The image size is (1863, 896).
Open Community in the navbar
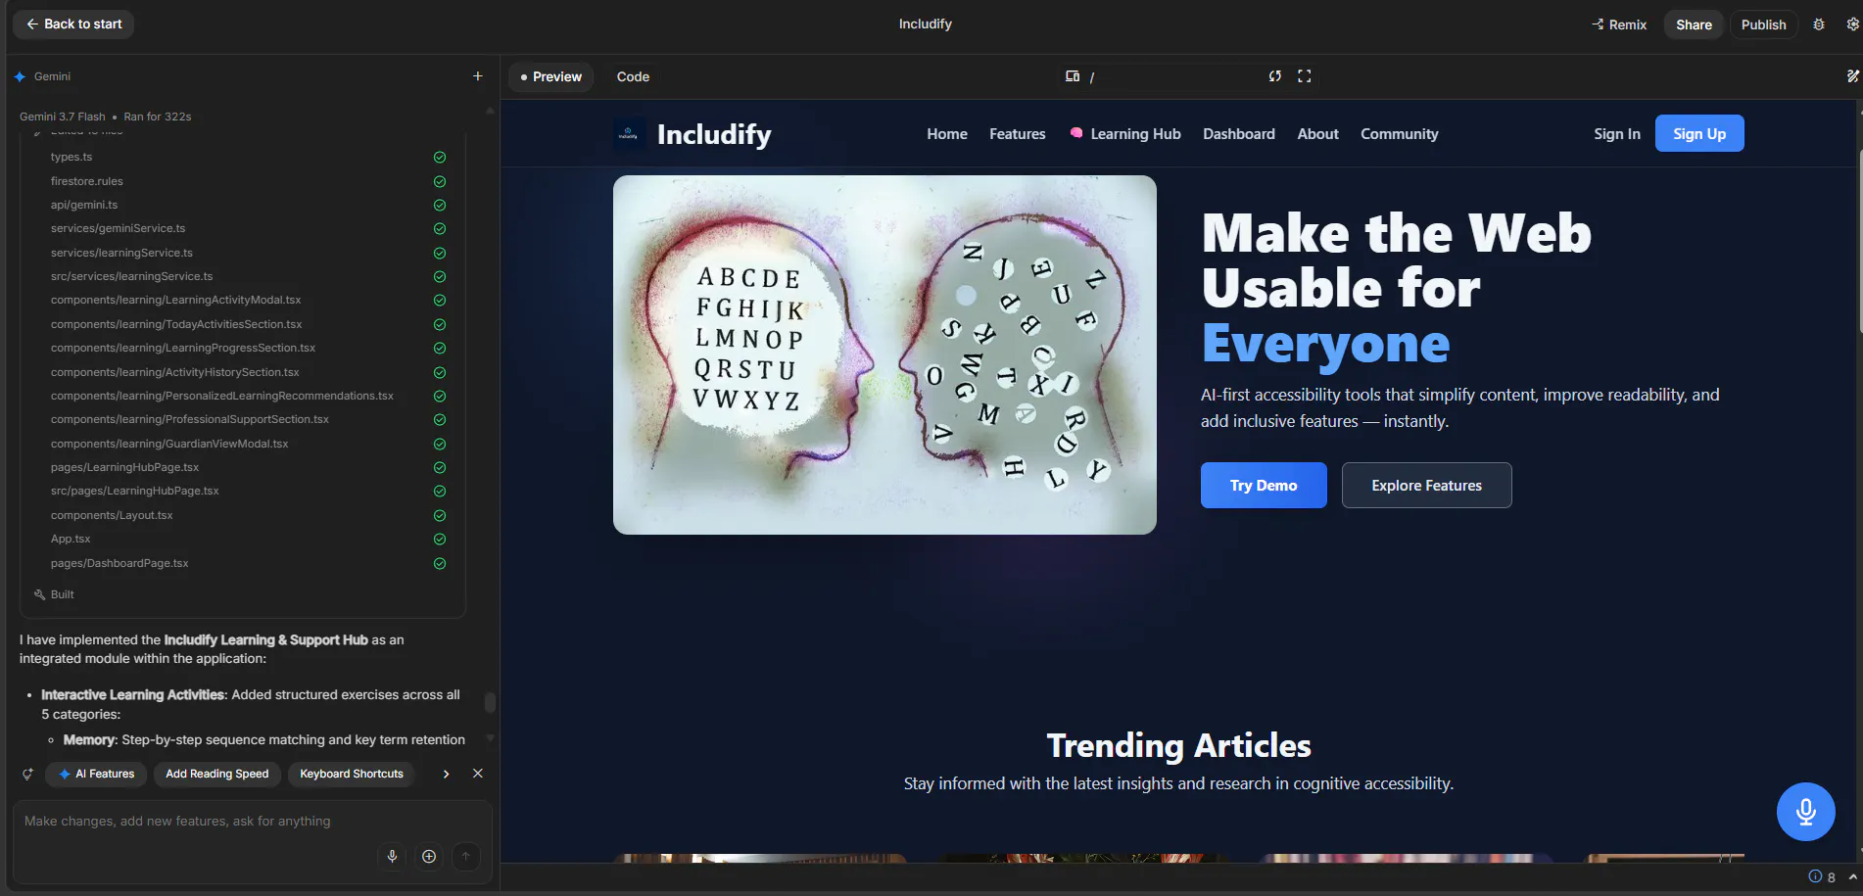click(x=1399, y=134)
